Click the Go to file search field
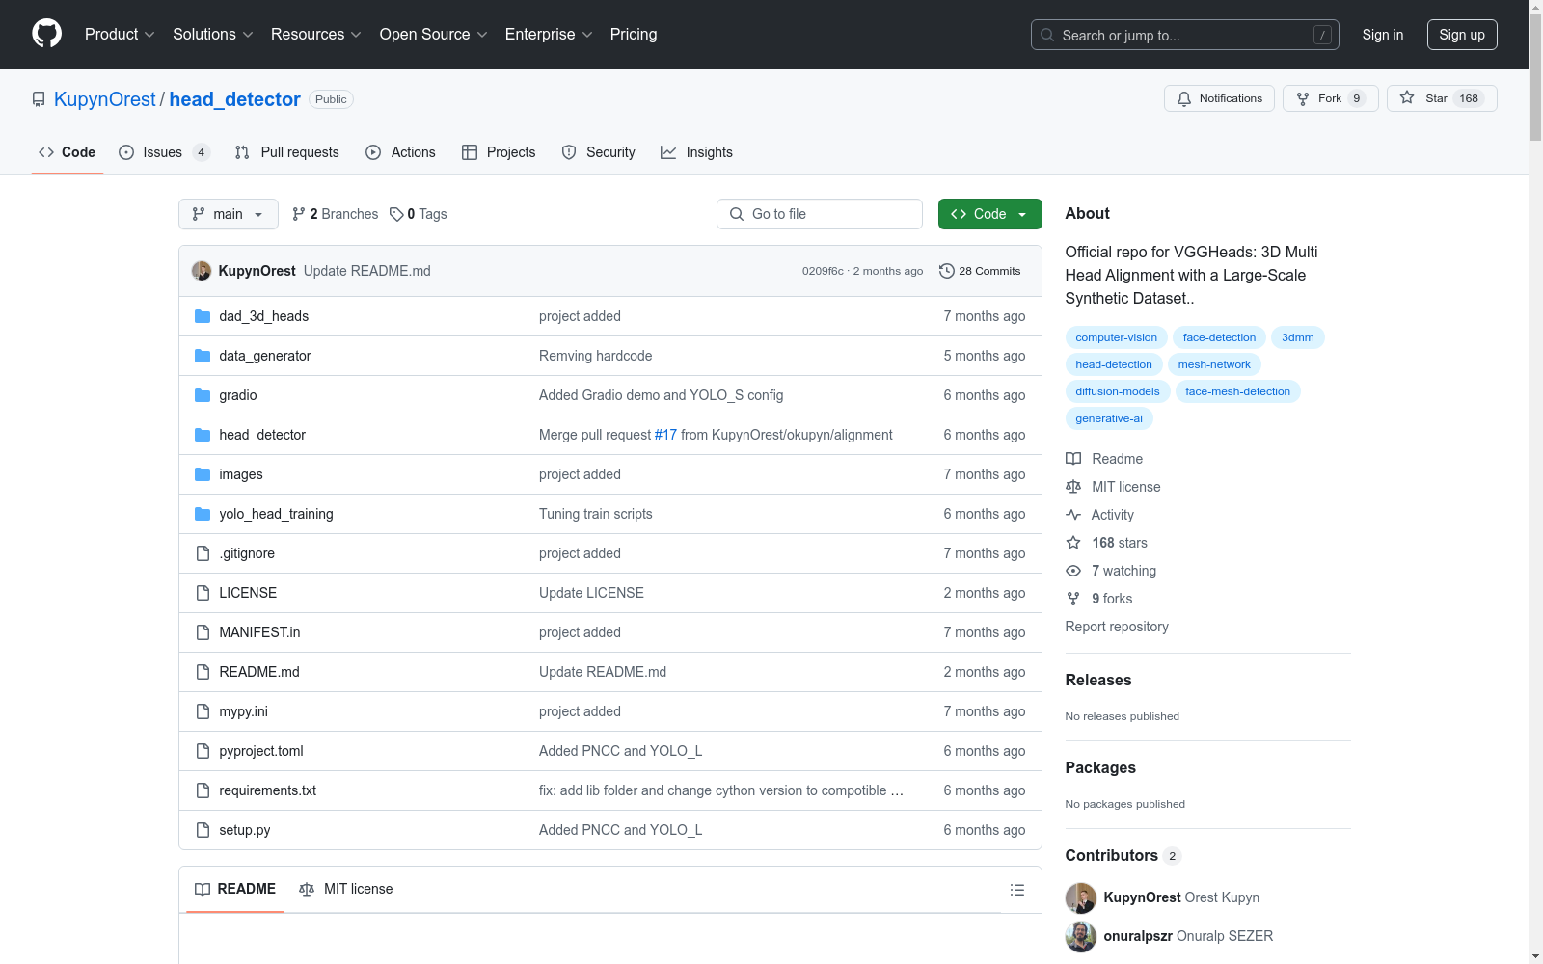Image resolution: width=1543 pixels, height=964 pixels. click(x=820, y=214)
